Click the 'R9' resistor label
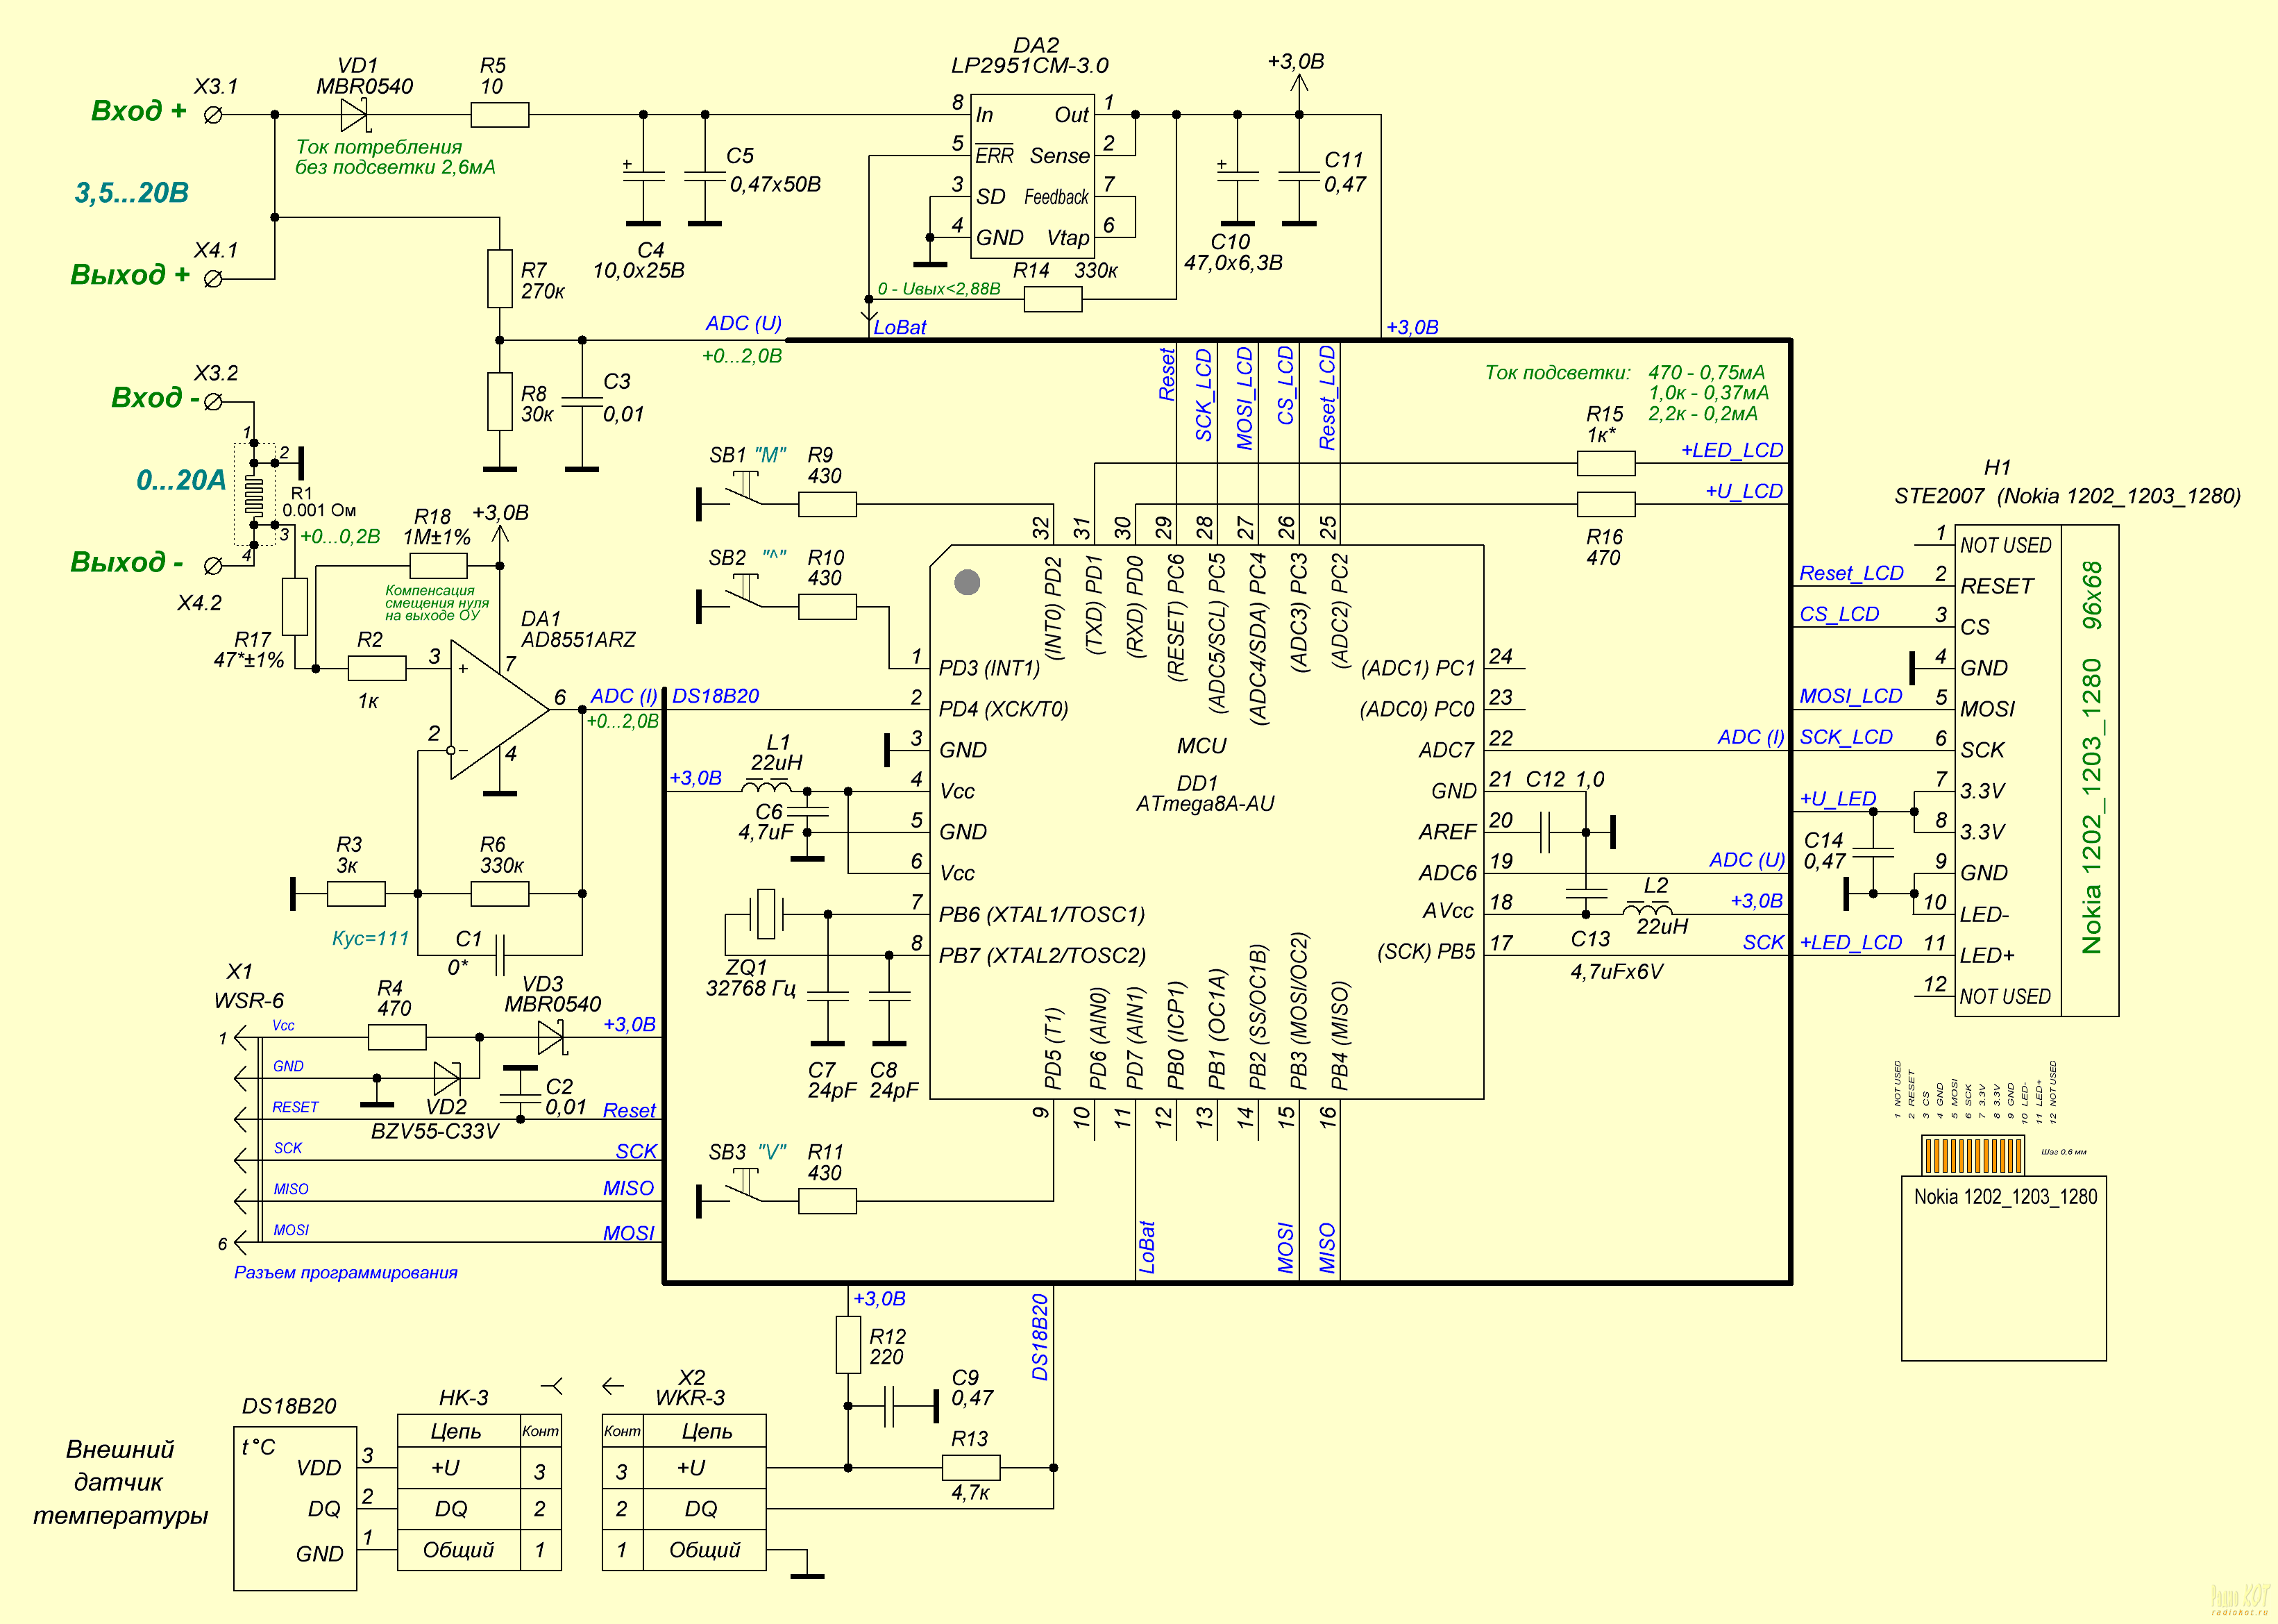2278x1624 pixels. click(x=820, y=456)
